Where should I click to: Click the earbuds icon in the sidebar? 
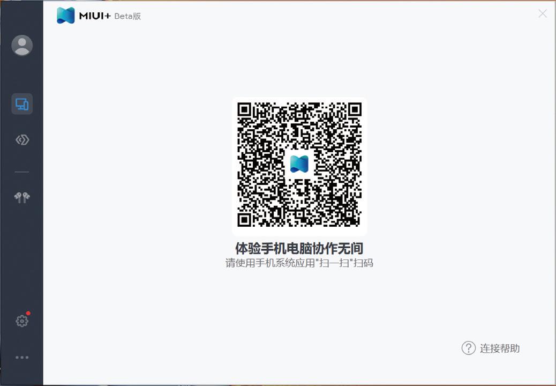(21, 196)
